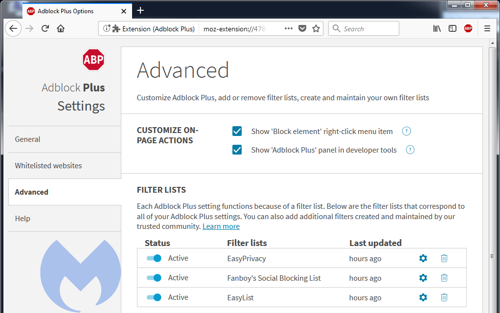Click the ABP logo in sidebar
The width and height of the screenshot is (500, 313).
93,60
